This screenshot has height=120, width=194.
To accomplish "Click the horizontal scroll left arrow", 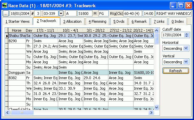I will (x=8, y=113).
